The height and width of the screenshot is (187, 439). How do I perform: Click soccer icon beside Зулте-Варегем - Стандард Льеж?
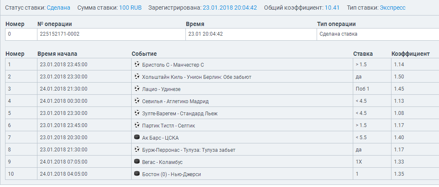click(137, 113)
